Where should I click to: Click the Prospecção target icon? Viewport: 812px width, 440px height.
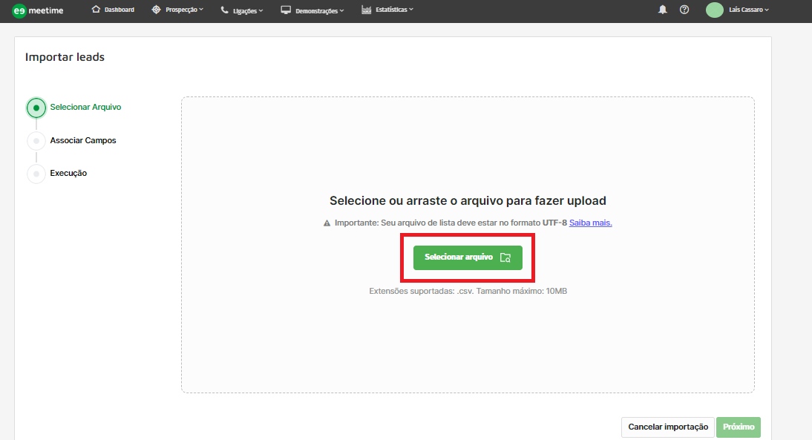[x=156, y=10]
